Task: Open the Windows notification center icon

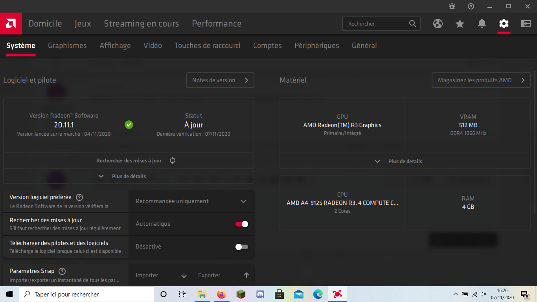Action: pyautogui.click(x=524, y=294)
